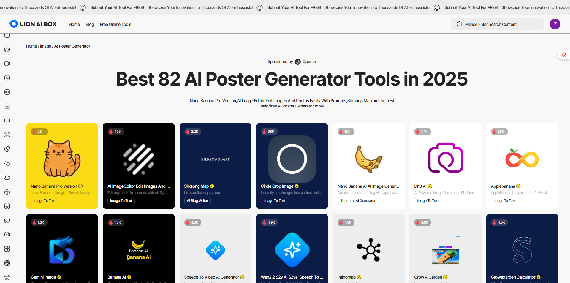Open the Silksong Map title link

(x=196, y=186)
